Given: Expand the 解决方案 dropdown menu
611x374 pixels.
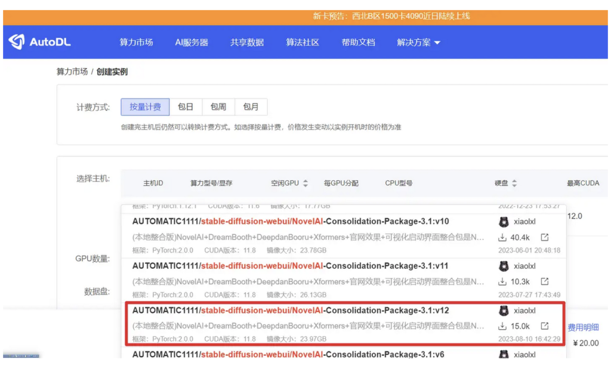Looking at the screenshot, I should (418, 42).
